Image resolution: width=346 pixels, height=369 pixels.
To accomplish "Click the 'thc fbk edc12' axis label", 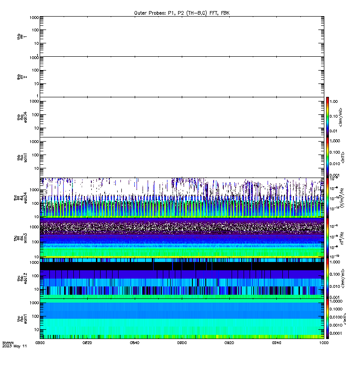I will (22, 279).
